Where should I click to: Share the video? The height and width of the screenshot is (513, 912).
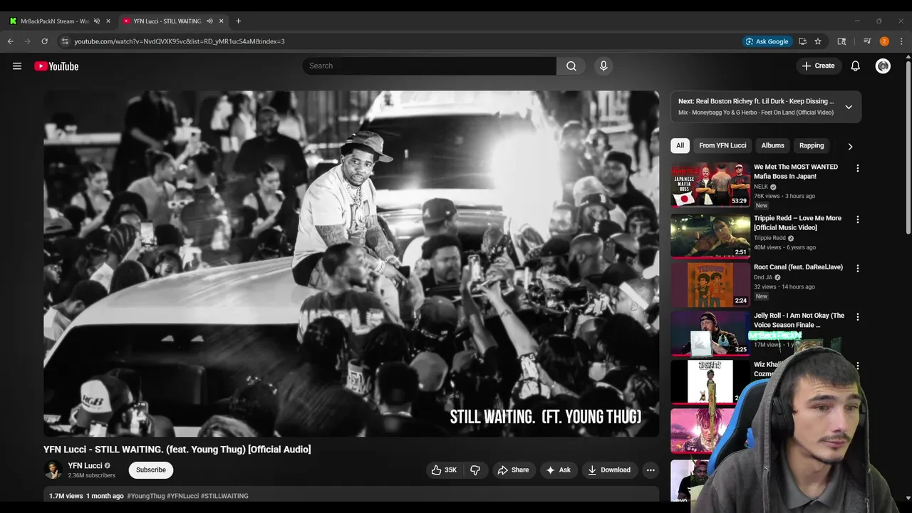[x=513, y=470]
